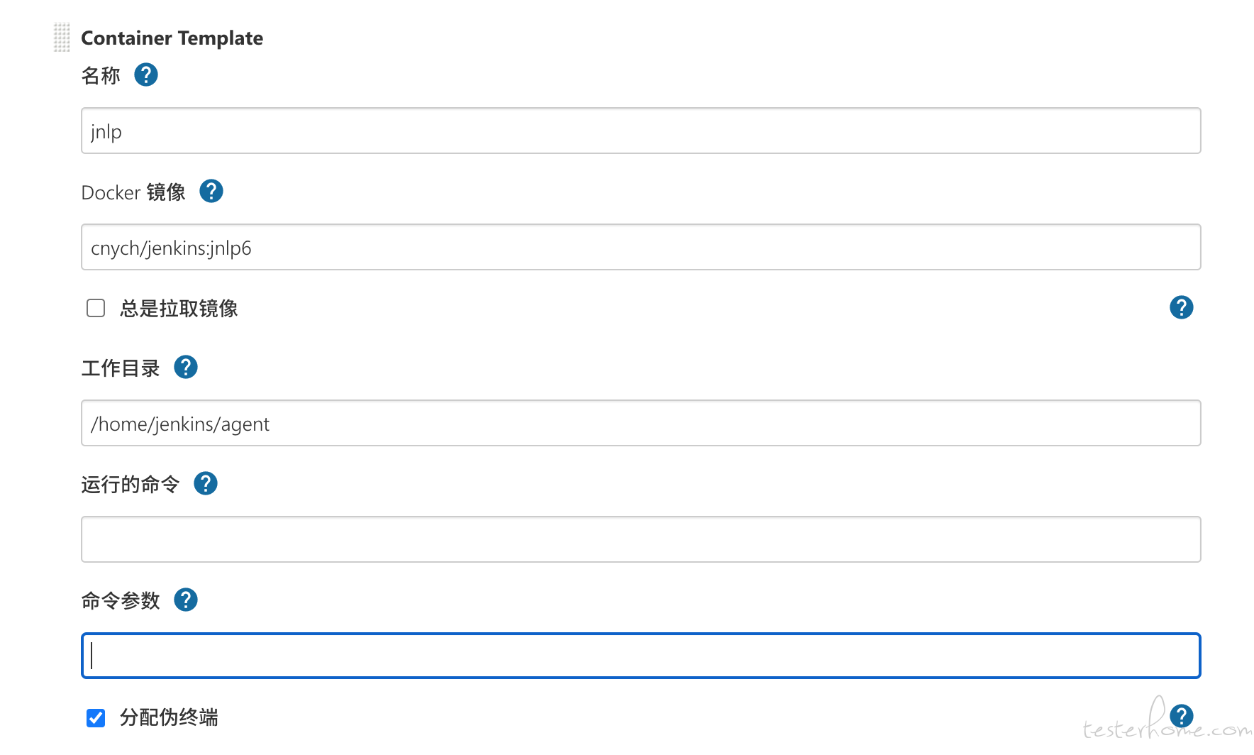Click the 分配伪终端 label text
The width and height of the screenshot is (1254, 755).
click(169, 717)
